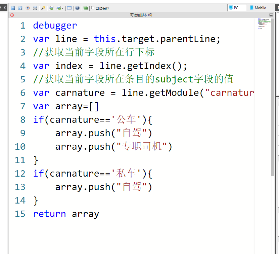Click the closing brace on line 11

click(x=36, y=160)
